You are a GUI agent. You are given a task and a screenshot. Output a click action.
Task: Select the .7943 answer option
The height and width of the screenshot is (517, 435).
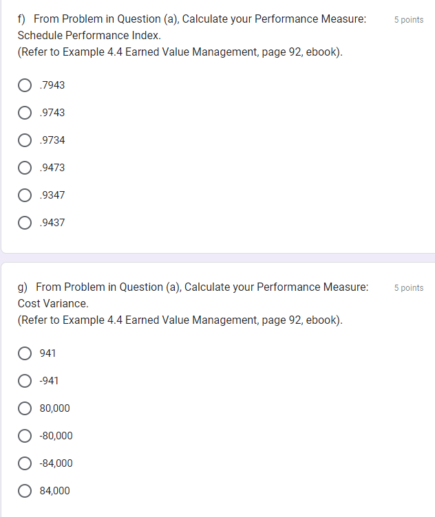coord(25,85)
